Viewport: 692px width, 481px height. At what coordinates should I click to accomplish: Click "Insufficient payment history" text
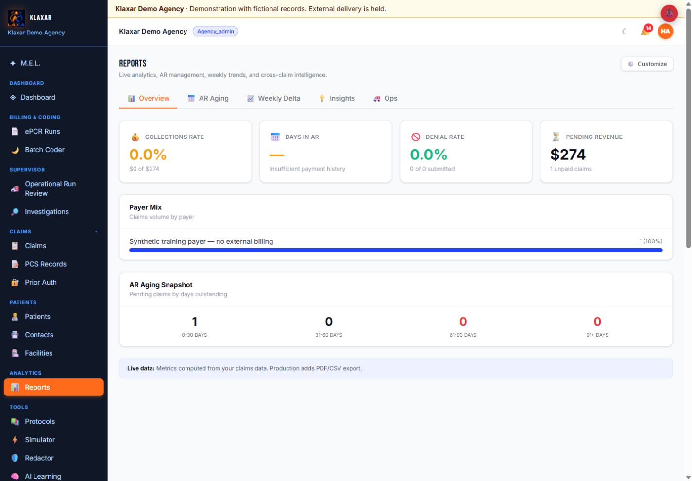(x=307, y=169)
